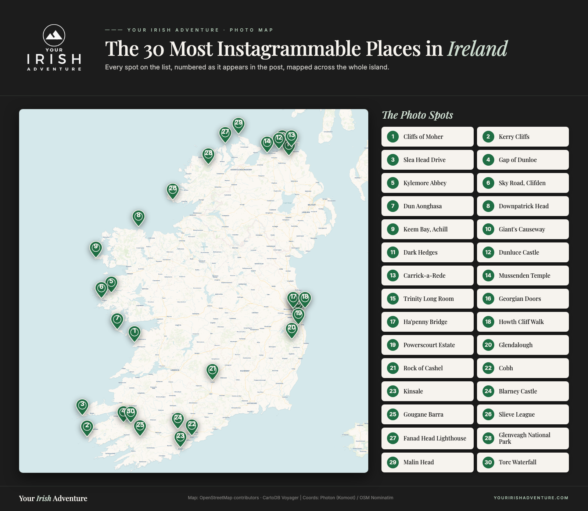The image size is (588, 511).
Task: Select map pin number 1 at Cliffs of Moher
Action: [x=135, y=334]
